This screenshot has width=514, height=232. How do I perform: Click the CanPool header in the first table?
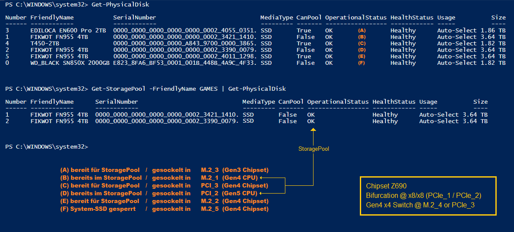(309, 18)
